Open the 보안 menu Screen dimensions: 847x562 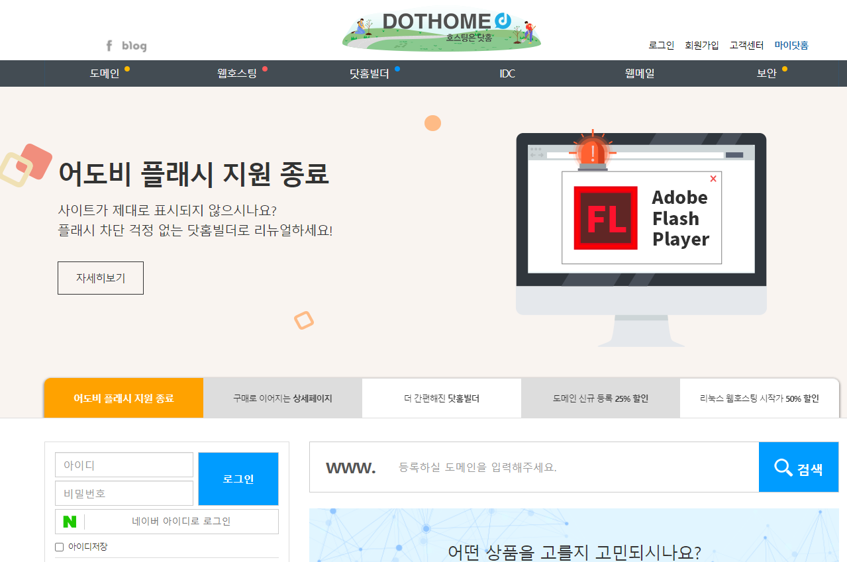[767, 73]
